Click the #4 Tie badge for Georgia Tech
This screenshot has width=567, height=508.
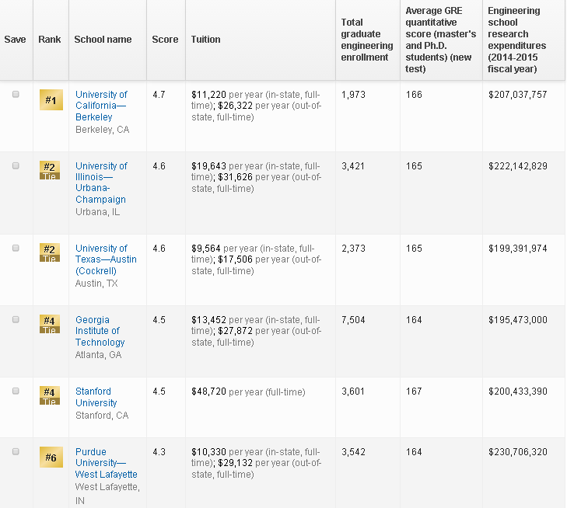[49, 323]
